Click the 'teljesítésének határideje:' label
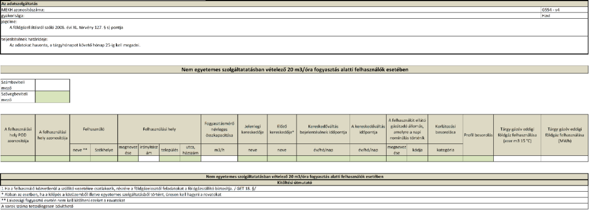The width and height of the screenshot is (589, 210). (25, 39)
